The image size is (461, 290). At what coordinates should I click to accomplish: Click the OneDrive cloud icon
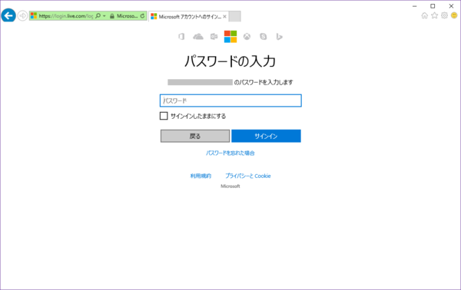[x=198, y=36]
